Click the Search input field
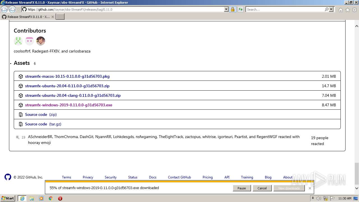 [285, 9]
